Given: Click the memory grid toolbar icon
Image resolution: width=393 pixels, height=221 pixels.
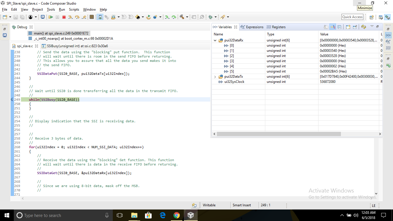Looking at the screenshot, I should click(x=92, y=17).
